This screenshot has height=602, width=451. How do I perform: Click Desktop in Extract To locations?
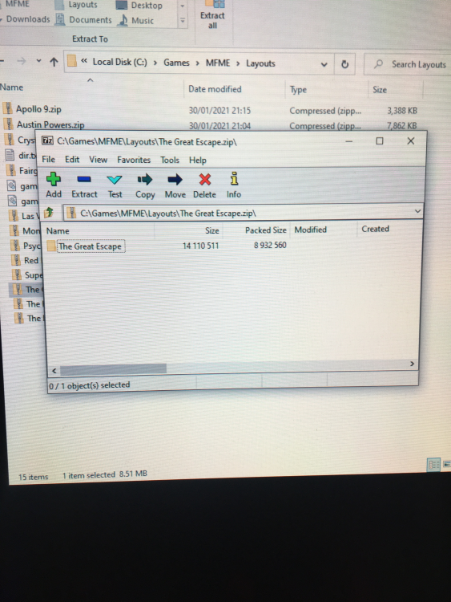[139, 6]
